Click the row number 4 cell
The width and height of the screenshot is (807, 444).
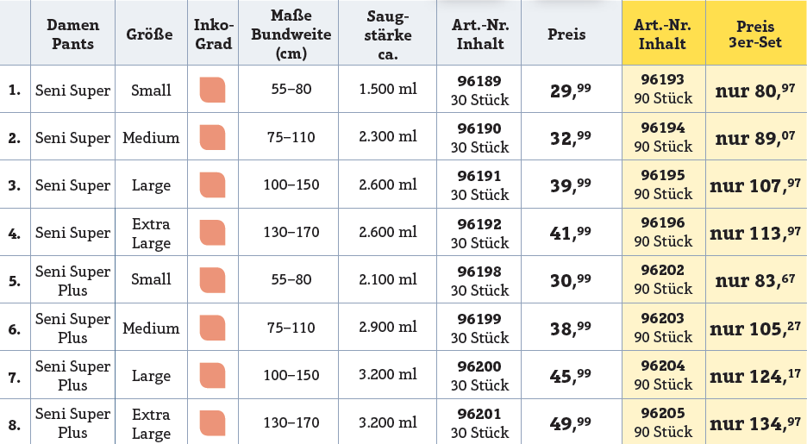[15, 233]
